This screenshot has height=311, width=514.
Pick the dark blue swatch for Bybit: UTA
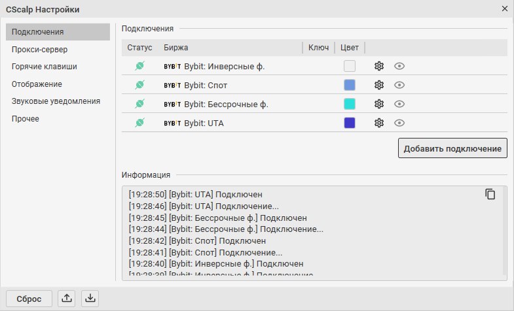pos(350,123)
